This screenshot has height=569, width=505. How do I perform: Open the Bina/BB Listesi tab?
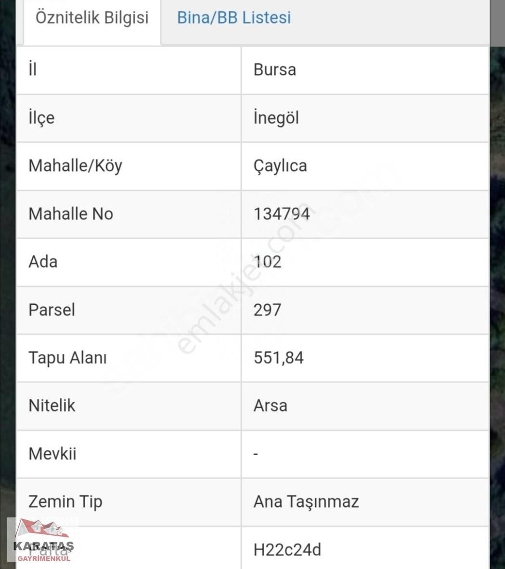tap(234, 18)
